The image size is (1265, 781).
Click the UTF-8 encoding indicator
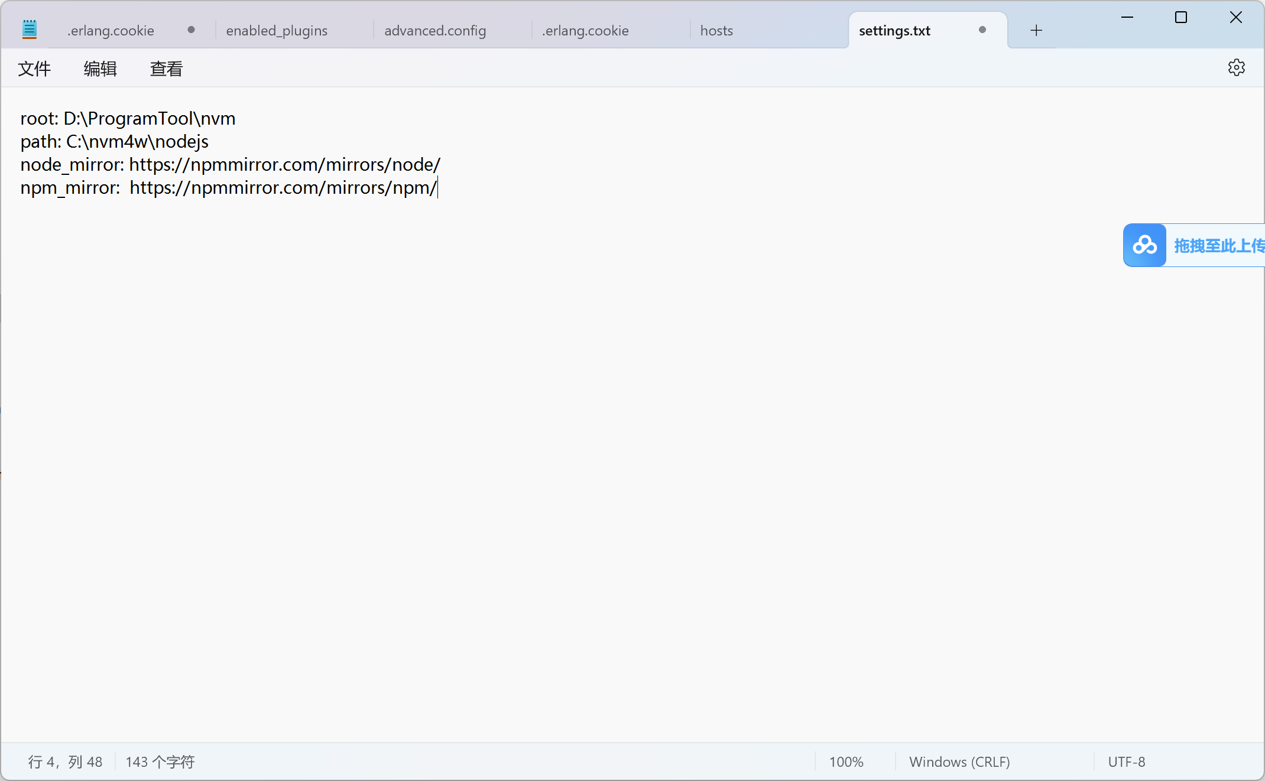tap(1126, 762)
